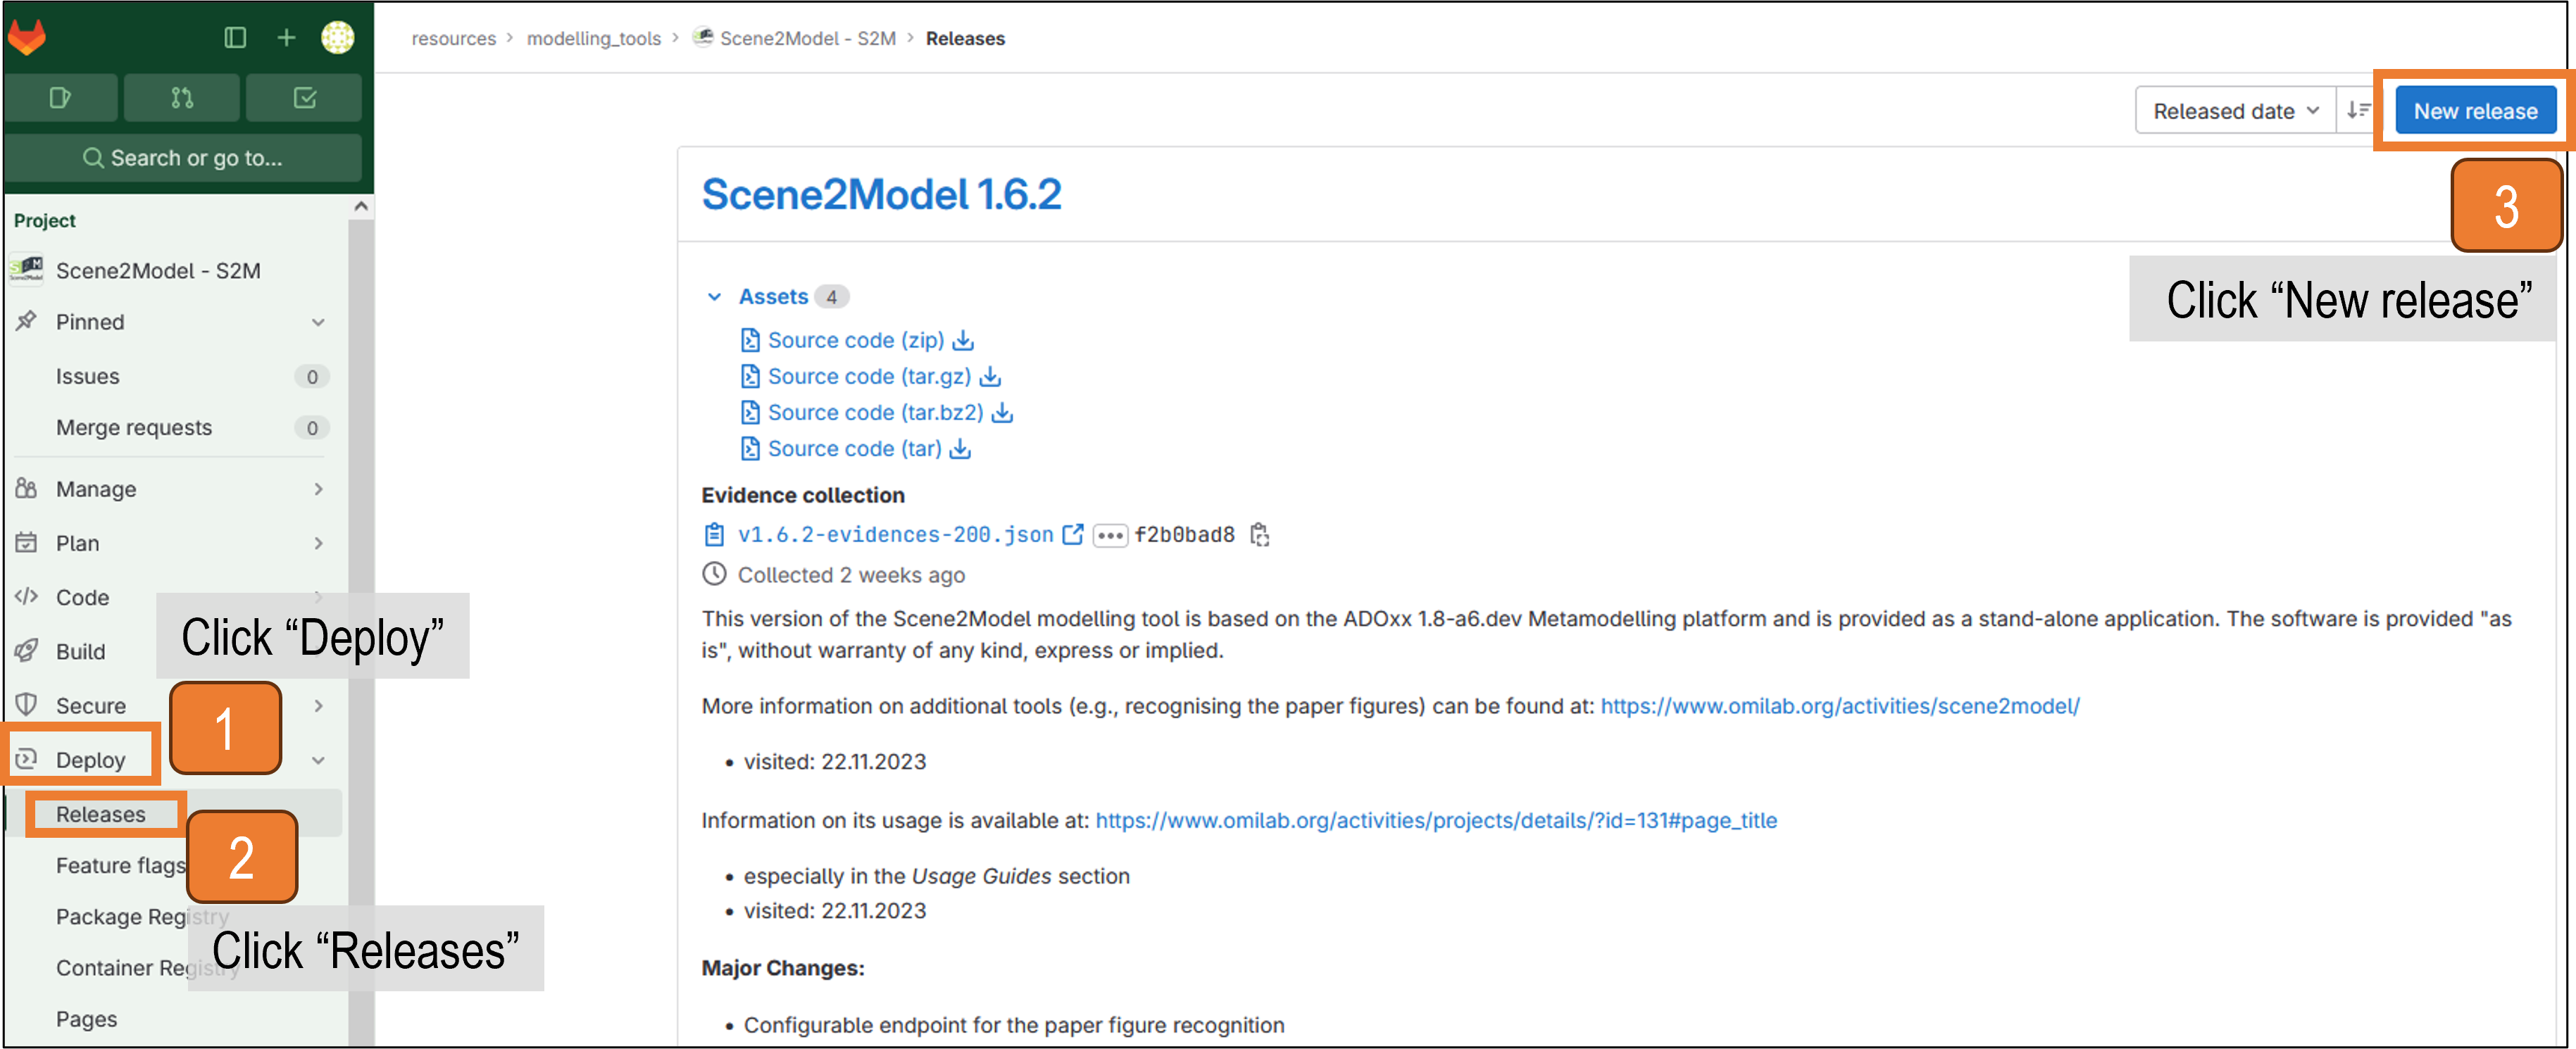Open the merge requests shortcut icon
The image size is (2576, 1049).
(182, 98)
